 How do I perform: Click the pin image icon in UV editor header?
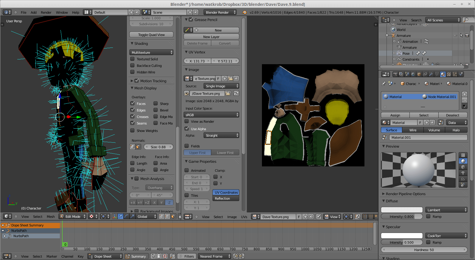[x=319, y=217]
